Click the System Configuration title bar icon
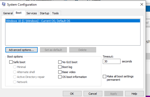Image resolution: width=150 pixels, height=97 pixels. point(4,5)
